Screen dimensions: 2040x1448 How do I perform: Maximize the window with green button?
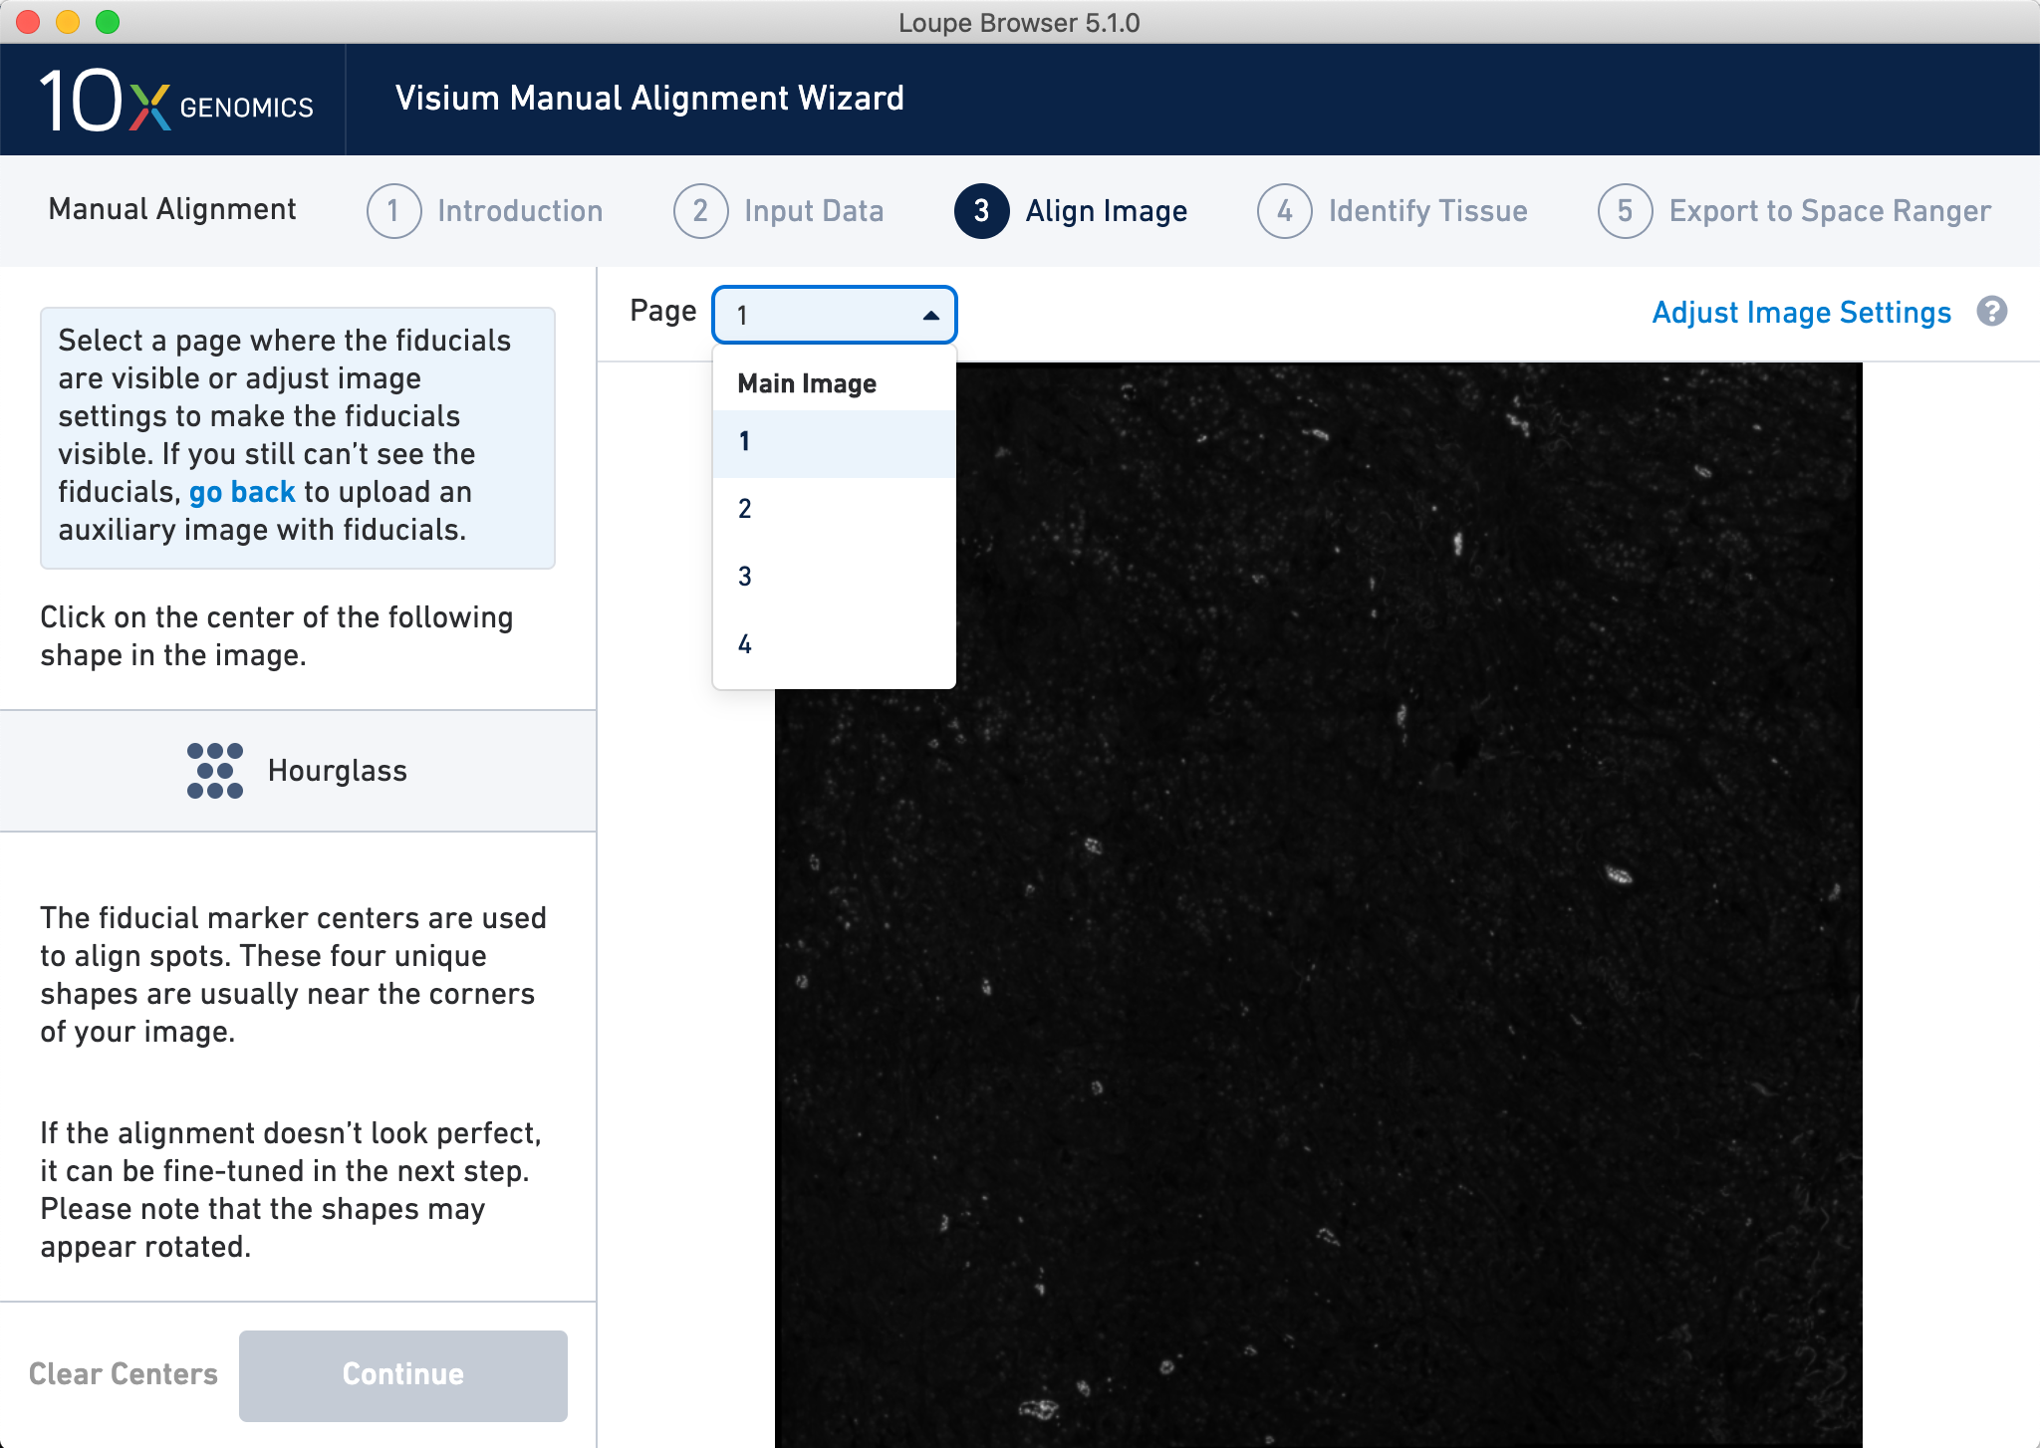(108, 22)
